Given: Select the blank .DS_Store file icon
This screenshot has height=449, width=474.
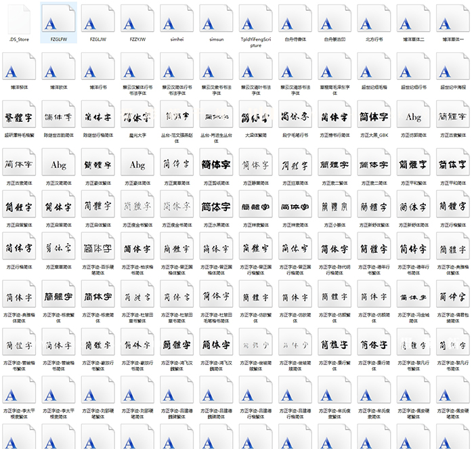Looking at the screenshot, I should [x=19, y=19].
